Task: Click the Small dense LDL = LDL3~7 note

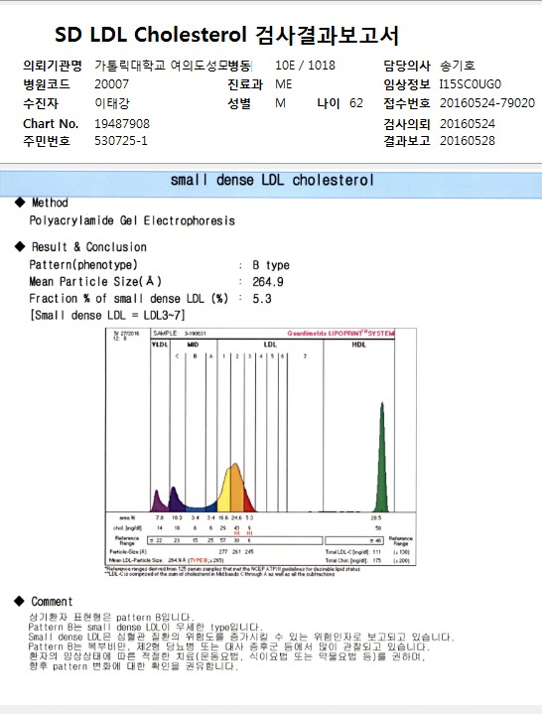Action: (107, 315)
